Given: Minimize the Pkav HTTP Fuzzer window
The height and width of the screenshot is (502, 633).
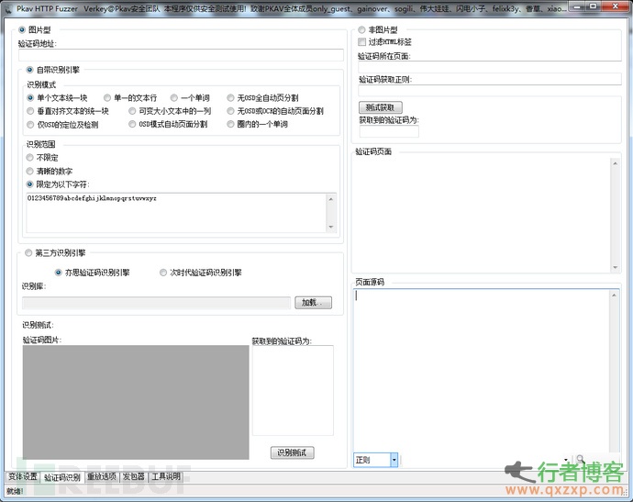Looking at the screenshot, I should pyautogui.click(x=578, y=6).
